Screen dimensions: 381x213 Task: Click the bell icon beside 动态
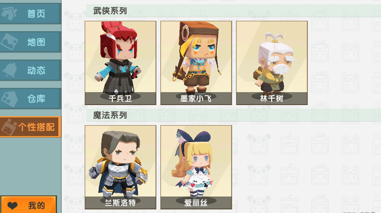click(x=10, y=70)
